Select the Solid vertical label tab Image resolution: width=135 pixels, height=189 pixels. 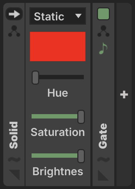[x=13, y=135]
